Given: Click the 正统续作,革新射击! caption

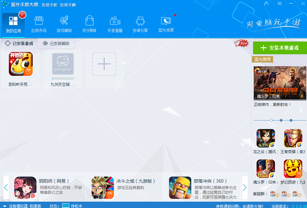Looking at the screenshot, I should point(272,105).
